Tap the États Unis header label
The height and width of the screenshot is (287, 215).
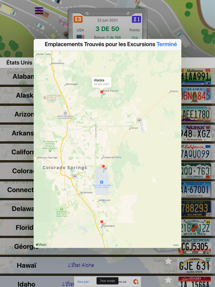coord(19,63)
